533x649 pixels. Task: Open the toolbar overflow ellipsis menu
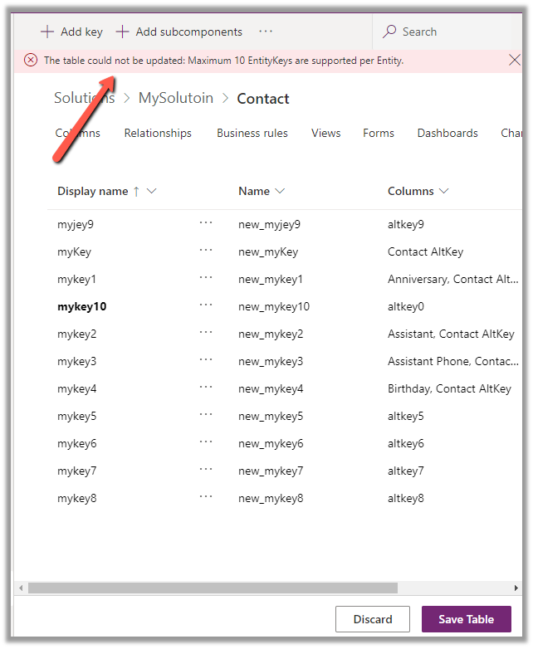pyautogui.click(x=266, y=32)
